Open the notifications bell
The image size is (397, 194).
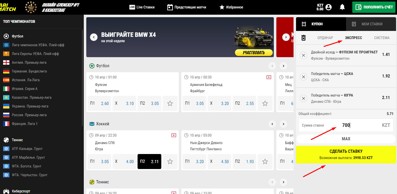click(x=343, y=7)
